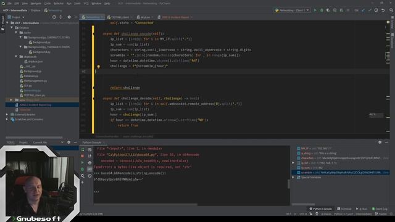
Task: Click the locate file target icon
Action: pos(54,17)
